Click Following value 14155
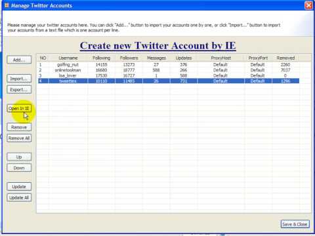Image resolution: width=315 pixels, height=236 pixels. click(x=101, y=65)
